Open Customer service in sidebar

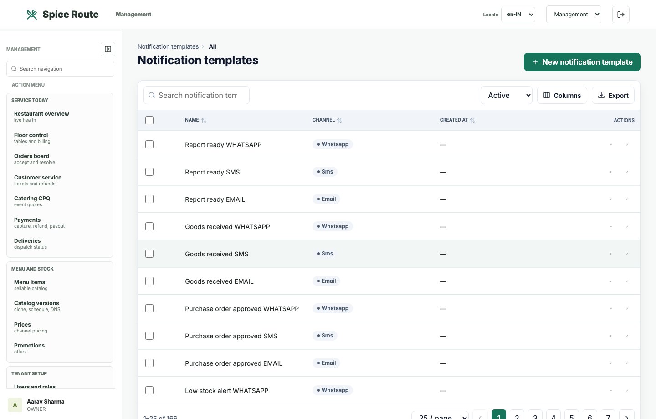60,180
